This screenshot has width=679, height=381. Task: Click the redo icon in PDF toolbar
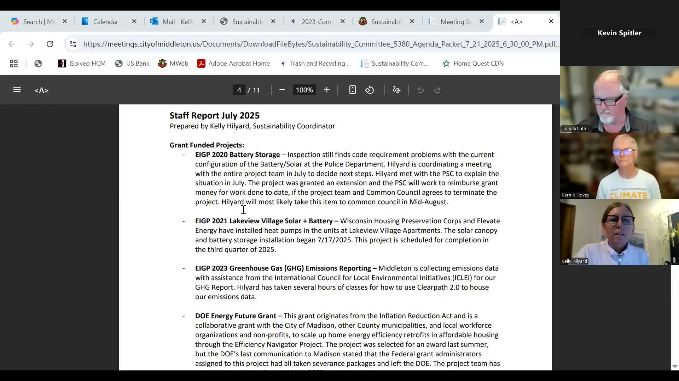point(437,90)
